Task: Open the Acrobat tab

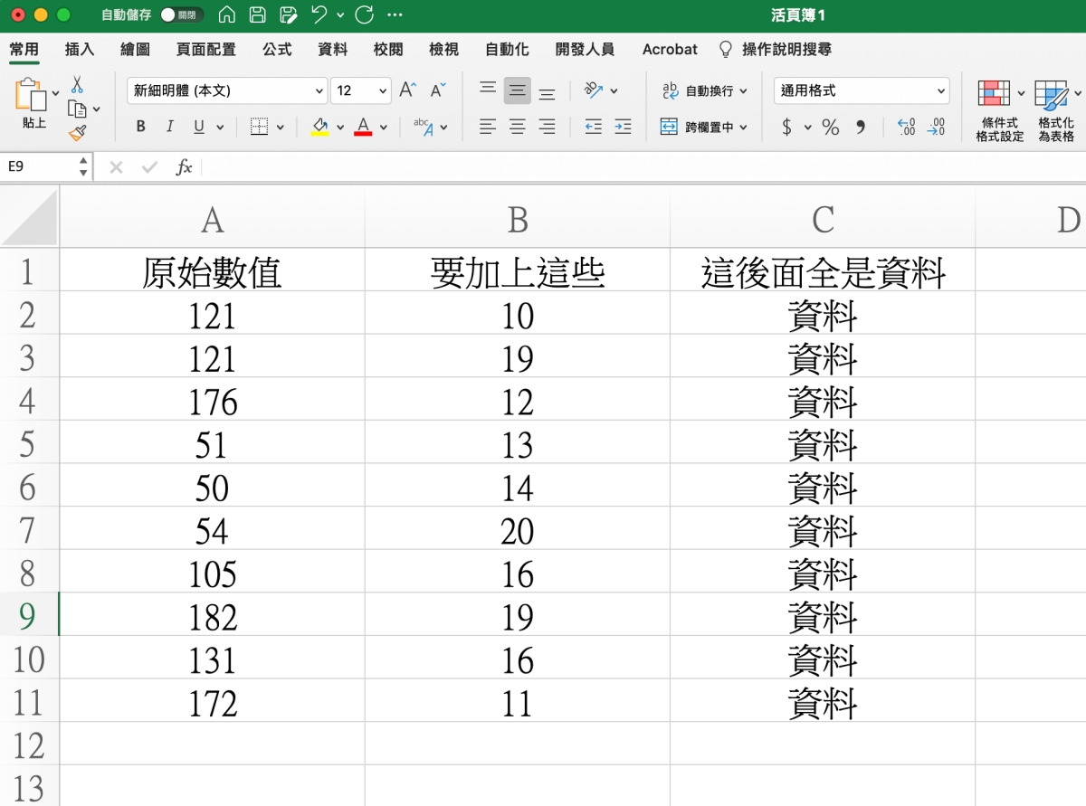Action: pos(670,50)
